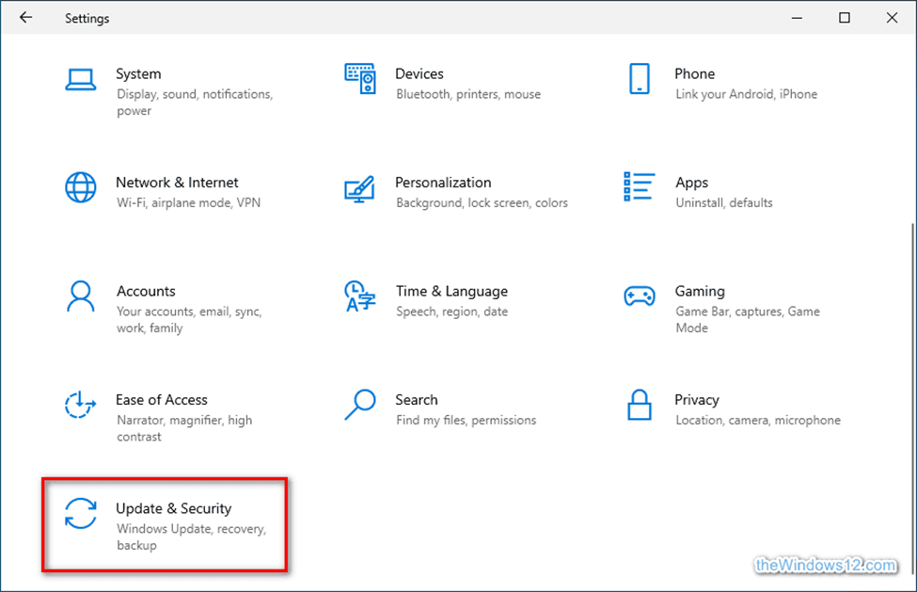The width and height of the screenshot is (917, 592).
Task: Open the Phone category title
Action: tap(695, 73)
